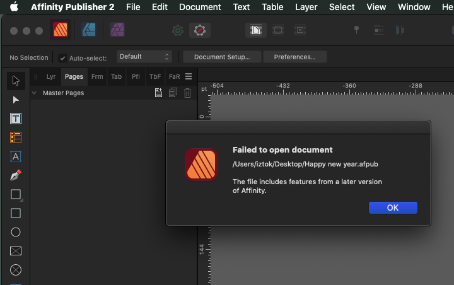This screenshot has width=454, height=285.
Task: Select the Pen tool
Action: pyautogui.click(x=16, y=175)
